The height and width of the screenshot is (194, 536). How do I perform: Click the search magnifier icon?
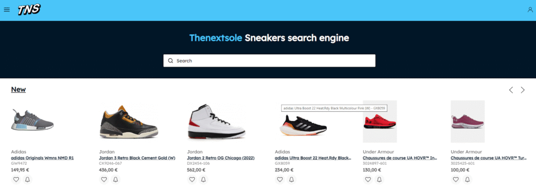pos(171,60)
